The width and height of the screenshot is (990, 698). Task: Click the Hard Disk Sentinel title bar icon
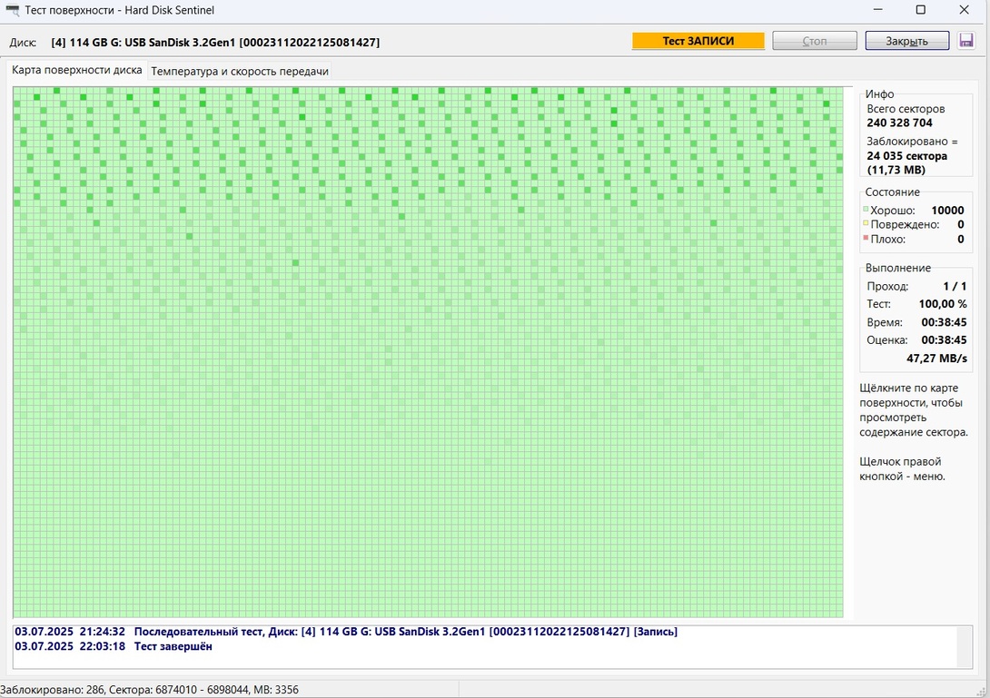tap(12, 10)
